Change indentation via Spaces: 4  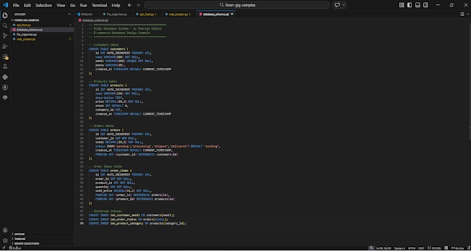pos(400,248)
